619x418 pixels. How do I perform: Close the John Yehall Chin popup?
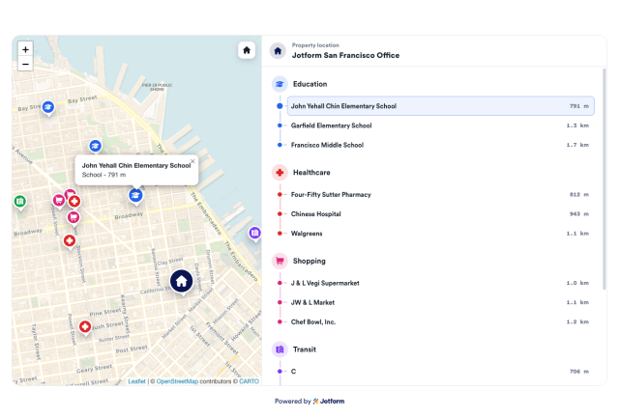pos(192,161)
